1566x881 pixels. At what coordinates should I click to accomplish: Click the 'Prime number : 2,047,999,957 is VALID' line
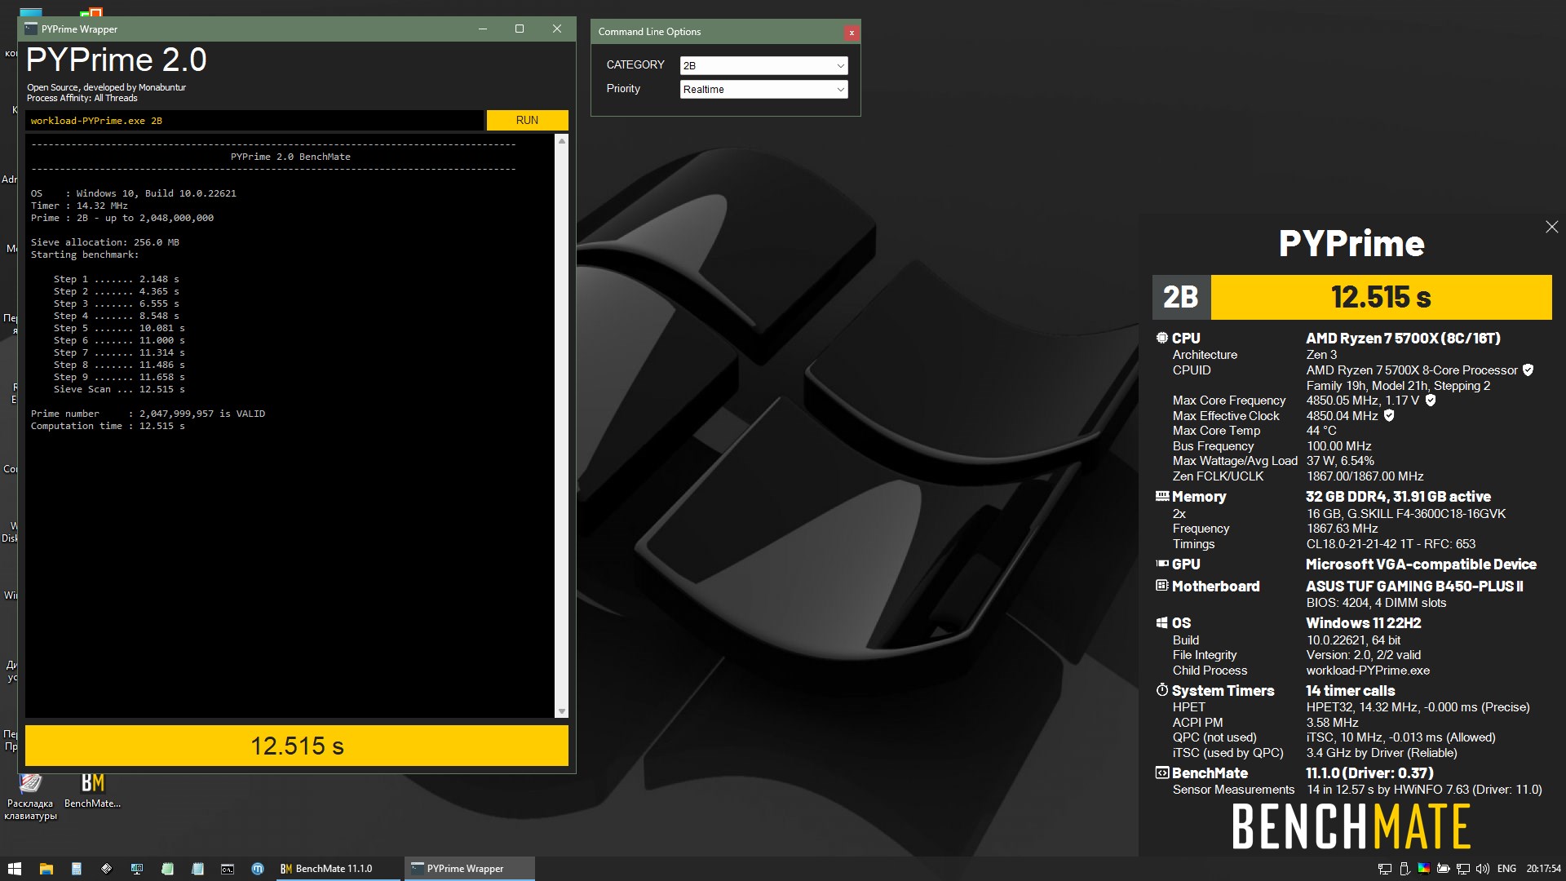[148, 414]
